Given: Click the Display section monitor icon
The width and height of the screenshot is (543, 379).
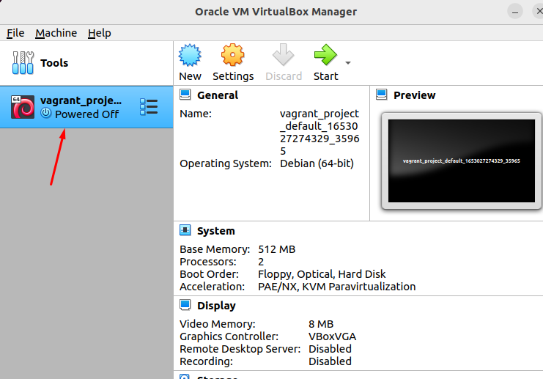Looking at the screenshot, I should pyautogui.click(x=185, y=305).
